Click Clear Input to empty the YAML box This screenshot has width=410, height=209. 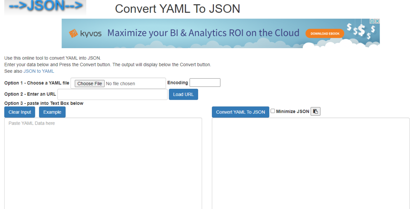coord(19,112)
